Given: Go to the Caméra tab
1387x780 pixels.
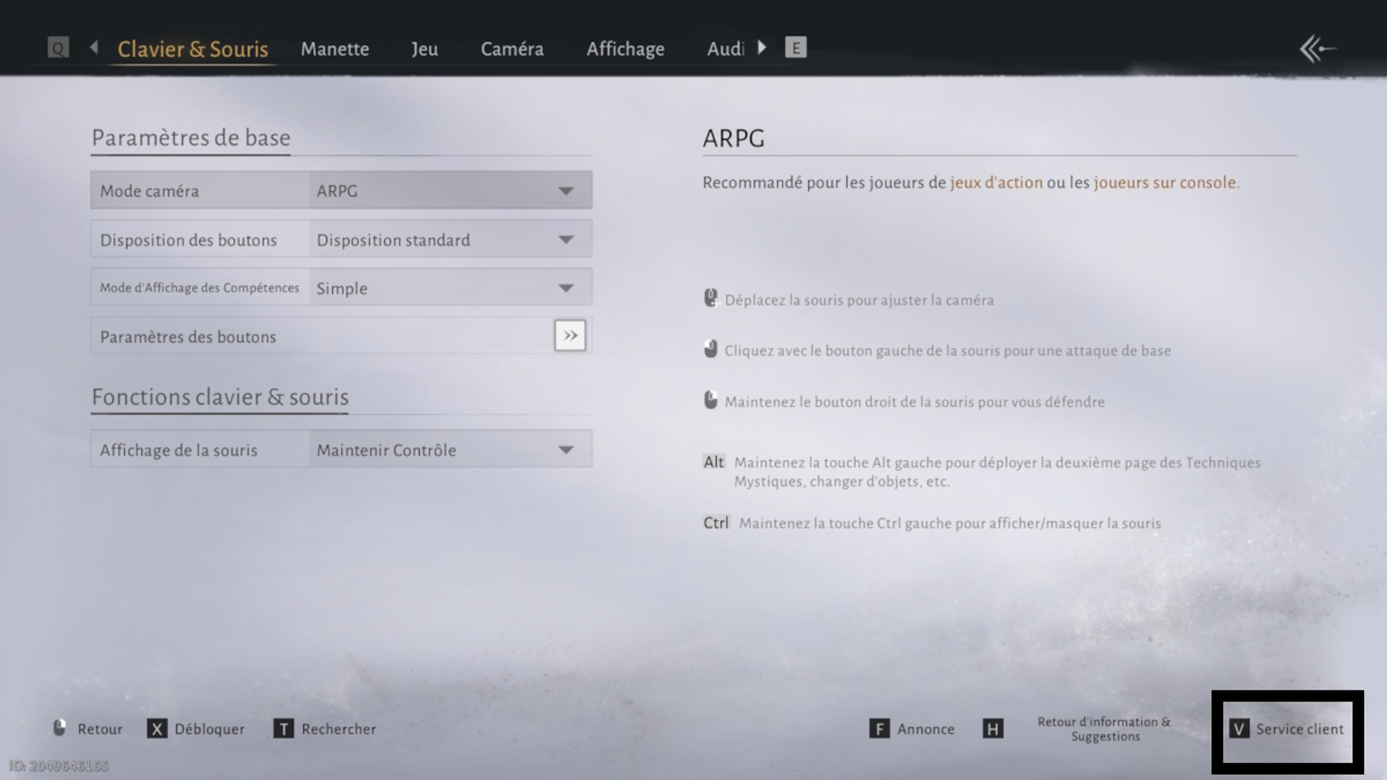Looking at the screenshot, I should (511, 49).
